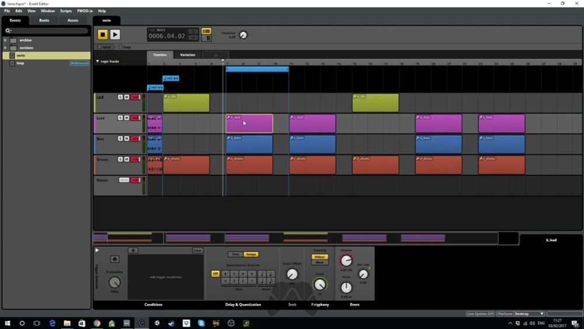
Task: Adjust the Variation knob in transport bar
Action: [x=243, y=35]
